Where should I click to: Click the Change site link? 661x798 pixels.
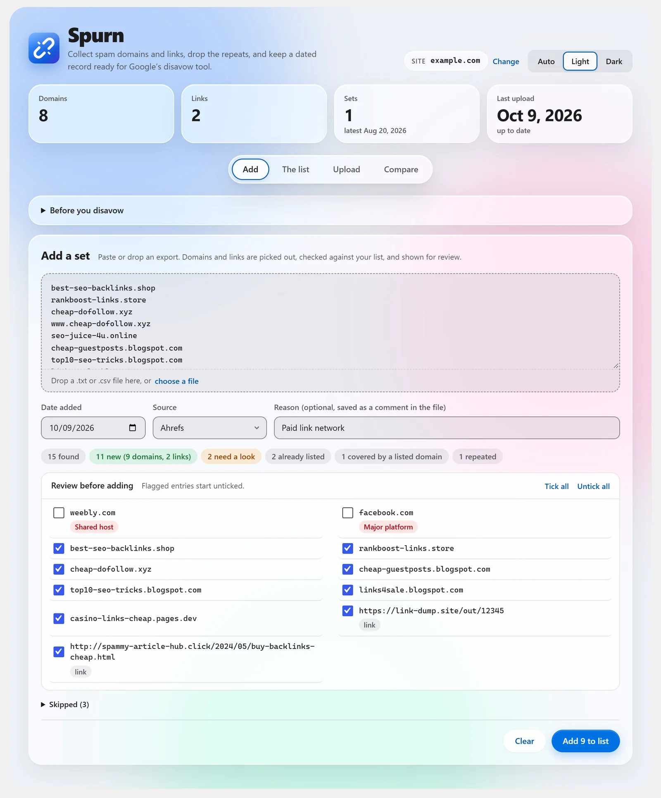(x=506, y=62)
